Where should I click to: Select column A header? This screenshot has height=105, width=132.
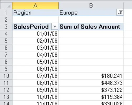(x=35, y=6)
